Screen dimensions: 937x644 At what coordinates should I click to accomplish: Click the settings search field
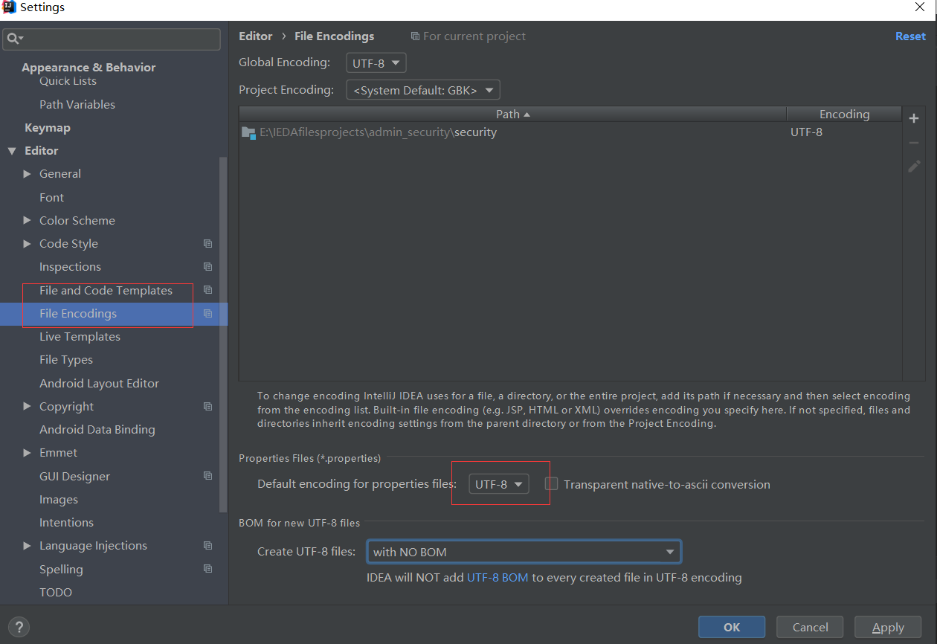click(x=112, y=39)
